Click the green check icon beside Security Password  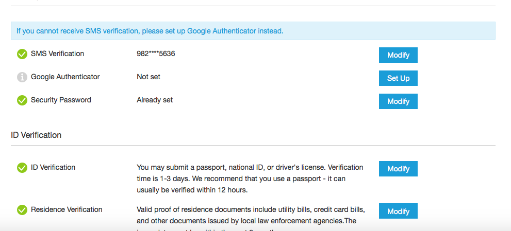(x=22, y=100)
